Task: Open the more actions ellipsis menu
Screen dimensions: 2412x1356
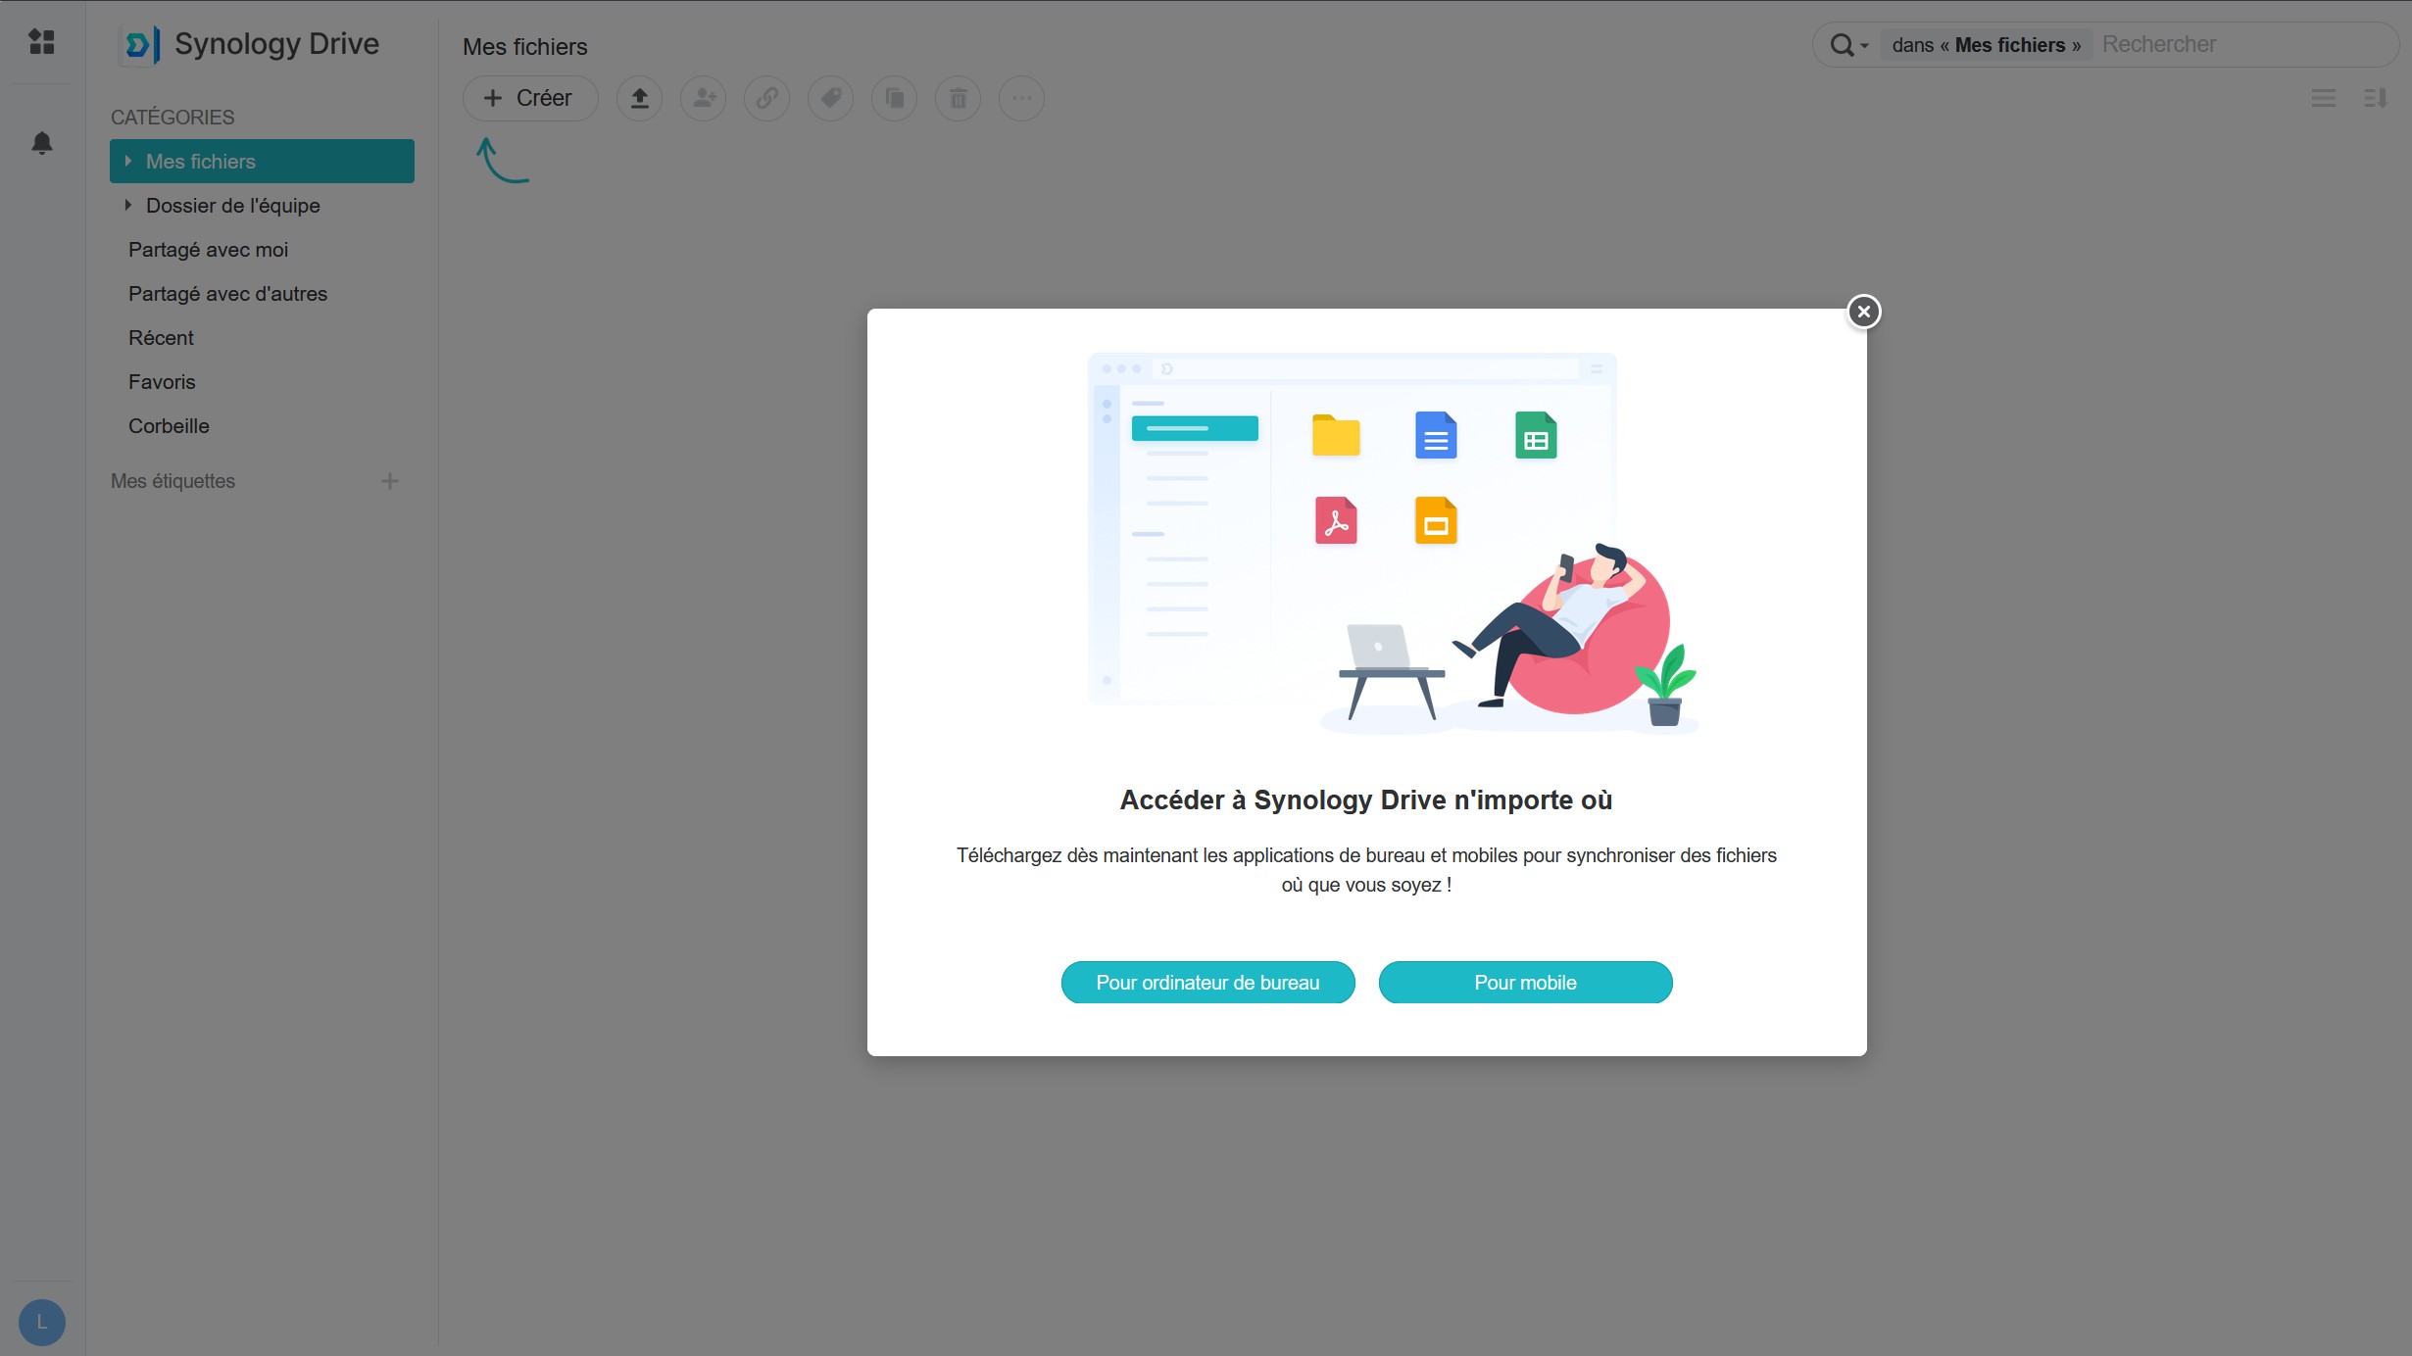Action: [x=1022, y=98]
